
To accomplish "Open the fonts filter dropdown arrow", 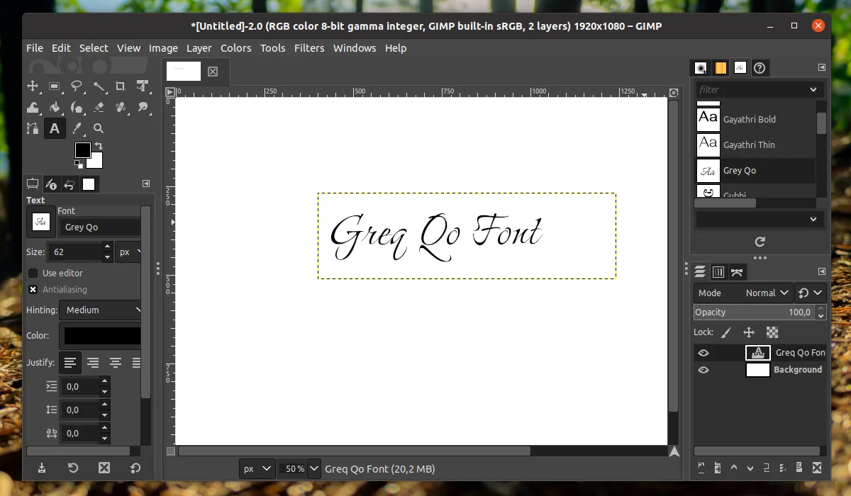I will (813, 89).
